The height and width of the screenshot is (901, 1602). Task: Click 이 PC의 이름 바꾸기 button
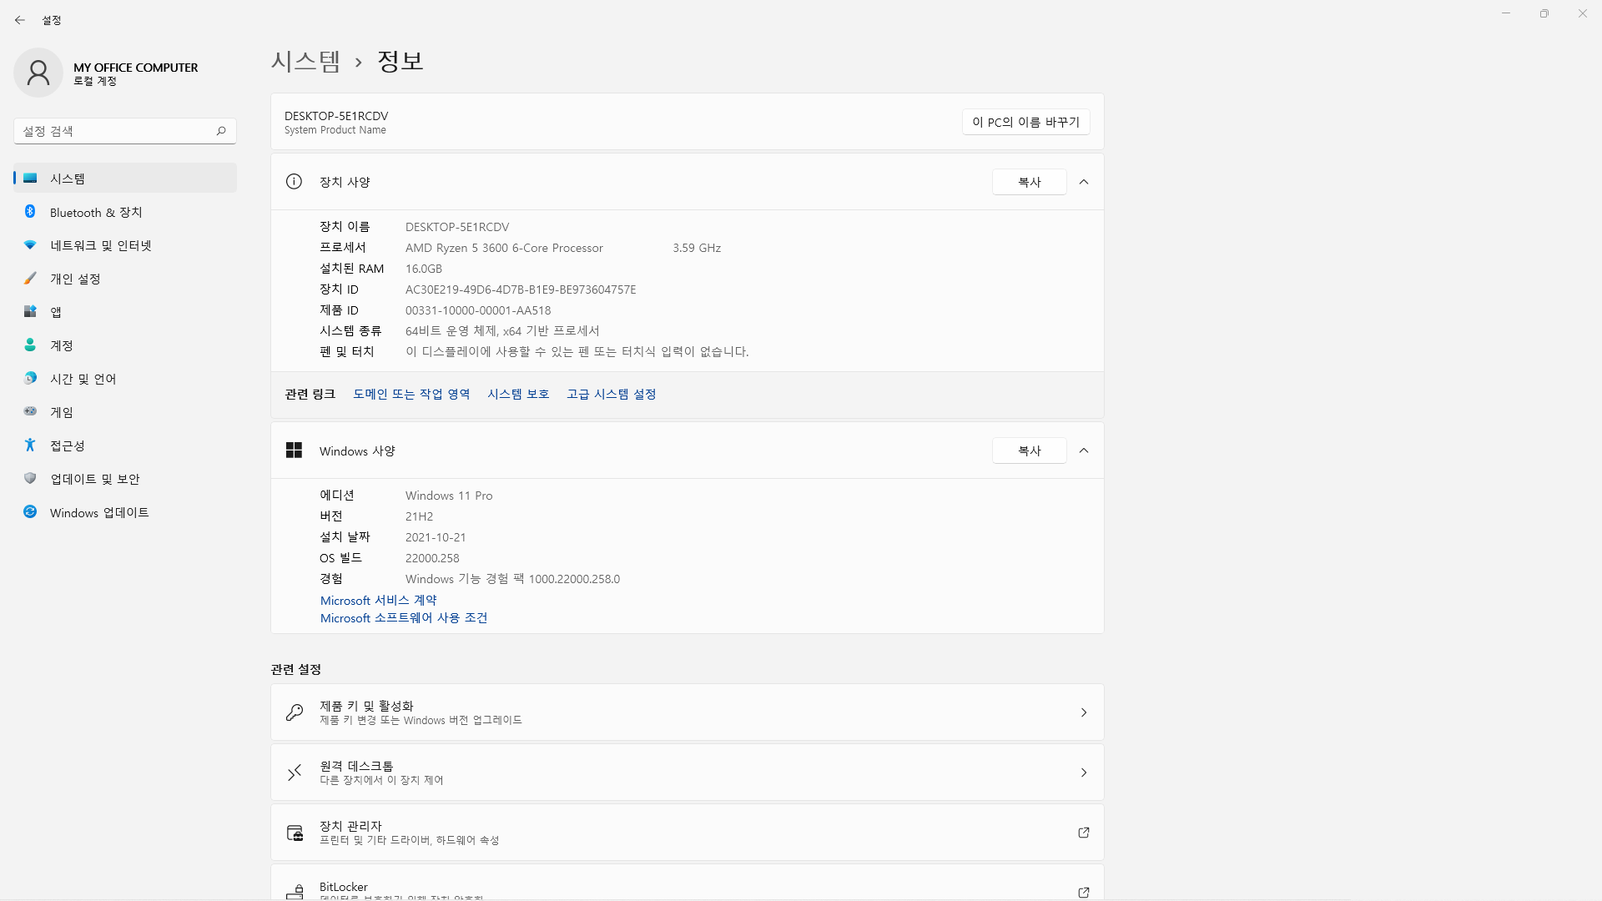point(1025,122)
